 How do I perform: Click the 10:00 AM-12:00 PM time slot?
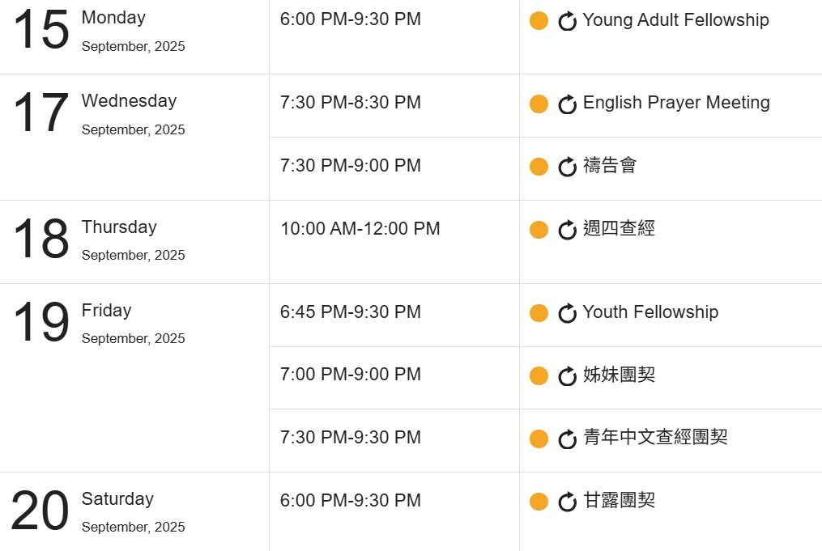[360, 228]
